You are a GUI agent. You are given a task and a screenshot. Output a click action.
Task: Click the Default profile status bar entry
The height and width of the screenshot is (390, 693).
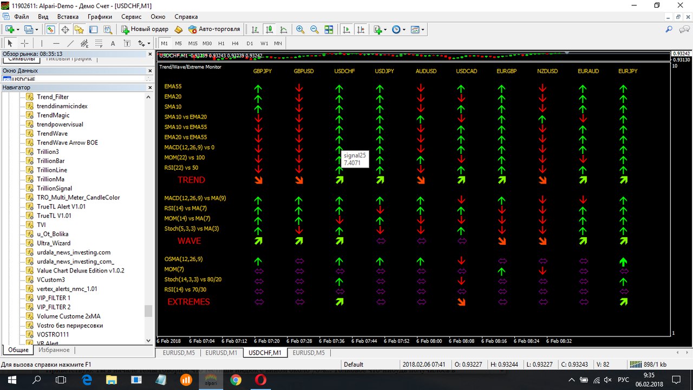(x=354, y=365)
